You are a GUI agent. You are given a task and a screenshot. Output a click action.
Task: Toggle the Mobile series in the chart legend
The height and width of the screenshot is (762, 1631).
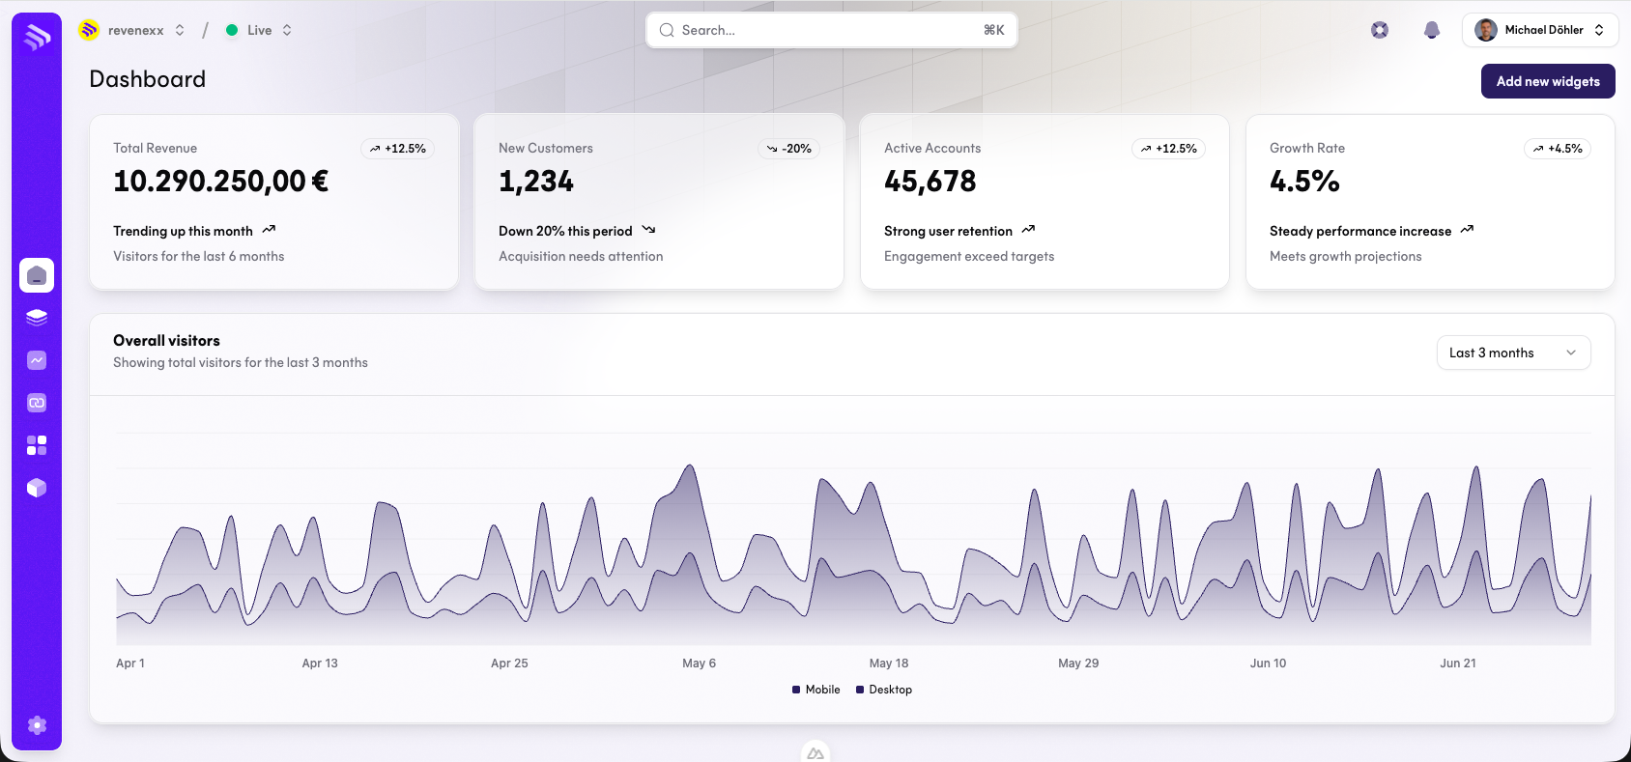click(x=816, y=690)
